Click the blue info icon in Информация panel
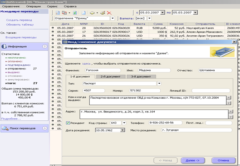 click(4, 47)
